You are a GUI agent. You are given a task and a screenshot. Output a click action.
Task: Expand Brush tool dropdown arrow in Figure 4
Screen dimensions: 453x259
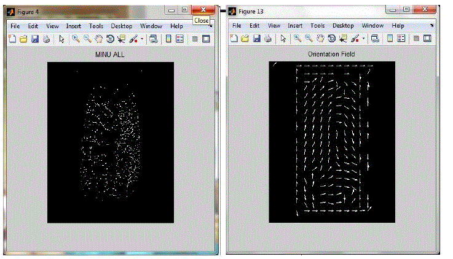tap(142, 39)
